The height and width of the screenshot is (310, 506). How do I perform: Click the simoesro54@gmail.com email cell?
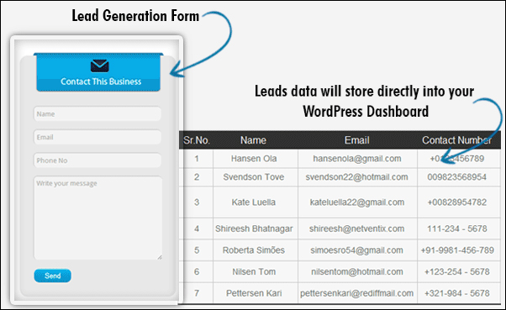point(357,250)
